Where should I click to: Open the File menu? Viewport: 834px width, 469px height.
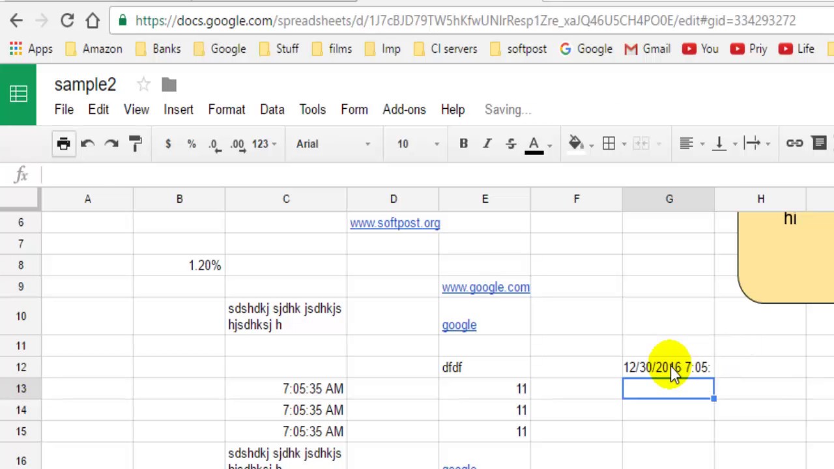pos(64,109)
